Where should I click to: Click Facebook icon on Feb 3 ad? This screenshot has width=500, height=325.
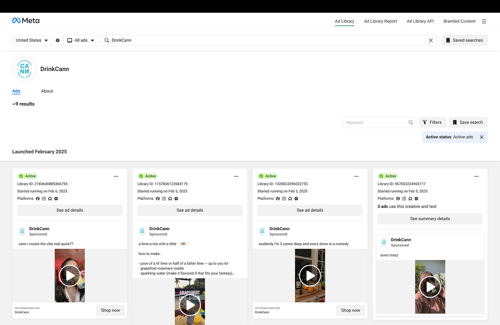[398, 199]
